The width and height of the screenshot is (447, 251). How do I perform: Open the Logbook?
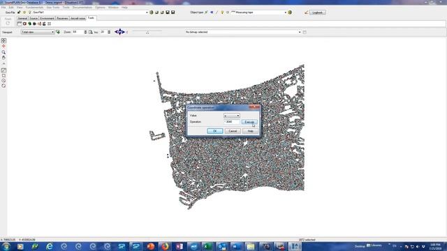(x=317, y=13)
